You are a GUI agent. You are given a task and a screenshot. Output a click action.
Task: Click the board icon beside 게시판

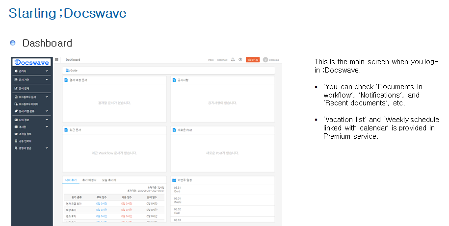point(16,127)
